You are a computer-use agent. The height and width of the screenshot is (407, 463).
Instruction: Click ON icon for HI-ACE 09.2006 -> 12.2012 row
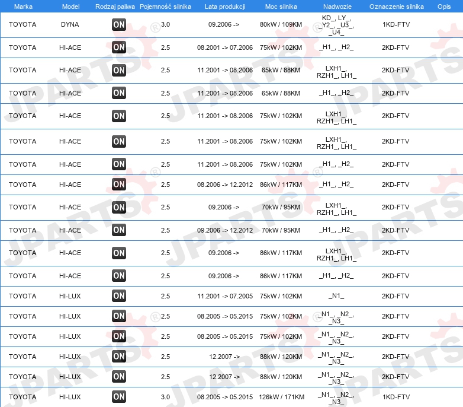click(x=119, y=230)
